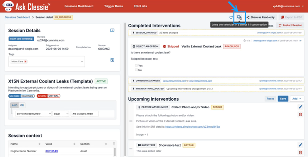Open the Trigger Rules tab
Image resolution: width=308 pixels, height=157 pixels.
[x=113, y=6]
